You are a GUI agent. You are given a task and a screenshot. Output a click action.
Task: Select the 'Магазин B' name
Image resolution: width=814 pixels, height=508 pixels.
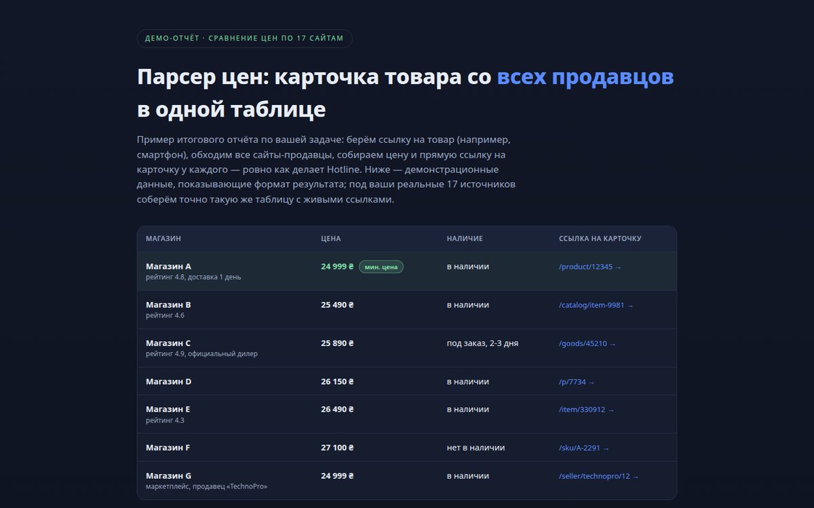click(x=168, y=305)
